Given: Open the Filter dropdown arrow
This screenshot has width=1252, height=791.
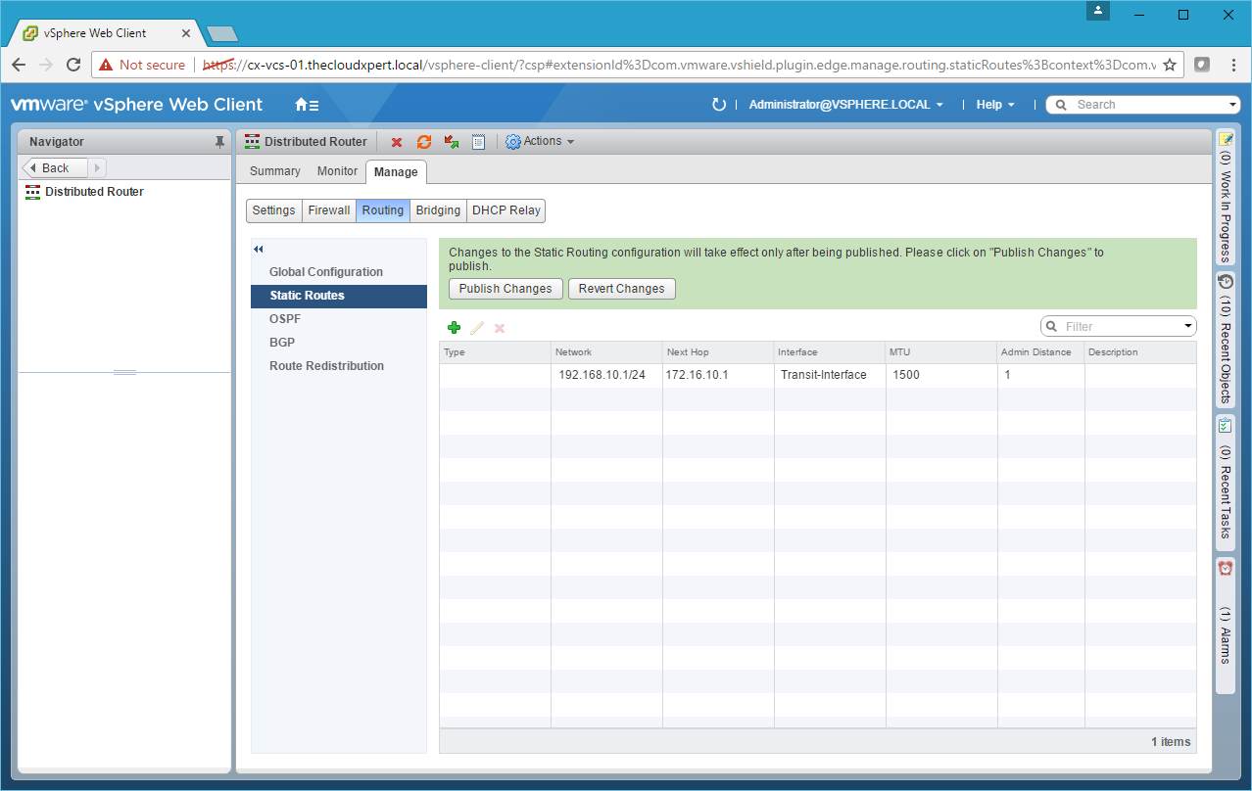Looking at the screenshot, I should click(x=1188, y=326).
